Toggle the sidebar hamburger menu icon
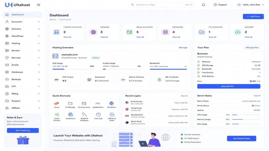Screen dimensions: 269x151 tap(38, 5)
